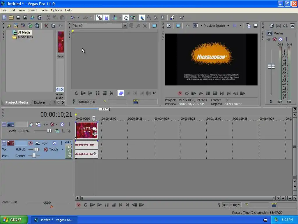Click the Remove Selected Media X icon
Viewport: 298px width, 224px height.
[x=46, y=26]
